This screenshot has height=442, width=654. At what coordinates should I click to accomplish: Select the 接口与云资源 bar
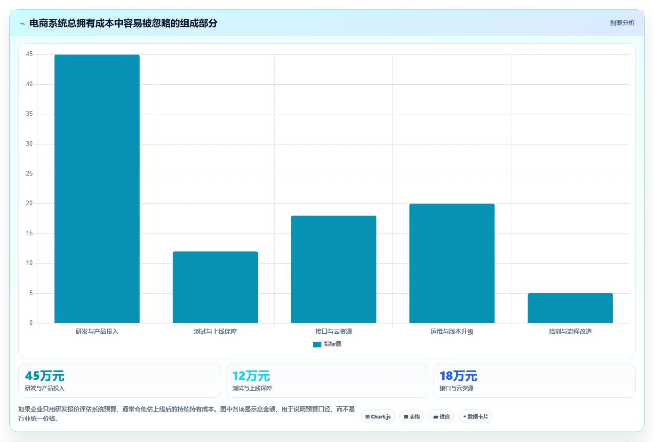coord(334,269)
